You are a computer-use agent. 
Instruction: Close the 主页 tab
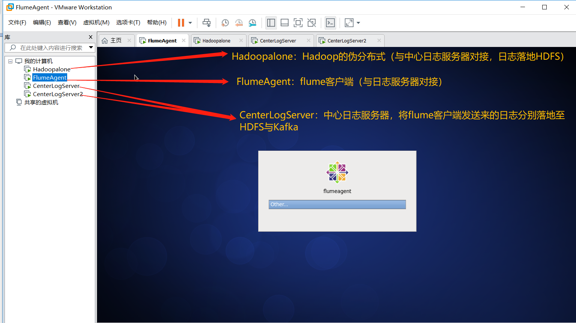tap(129, 41)
